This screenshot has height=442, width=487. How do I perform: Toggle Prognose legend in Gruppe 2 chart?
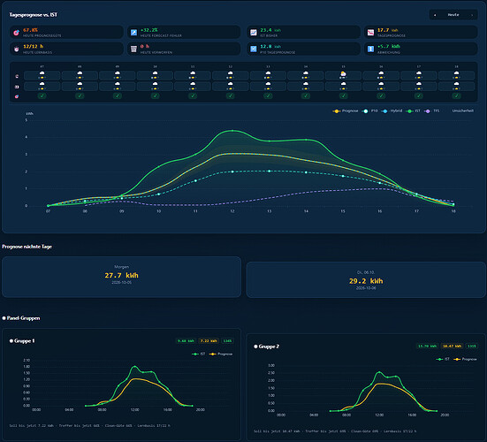click(465, 359)
